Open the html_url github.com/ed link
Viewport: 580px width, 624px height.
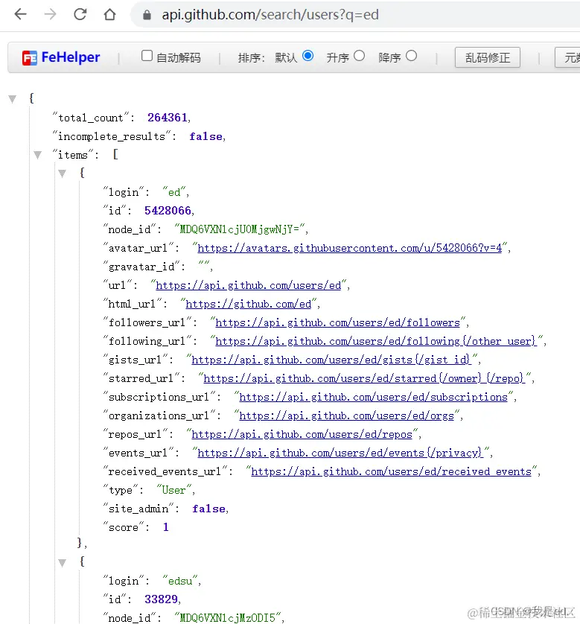click(x=248, y=304)
